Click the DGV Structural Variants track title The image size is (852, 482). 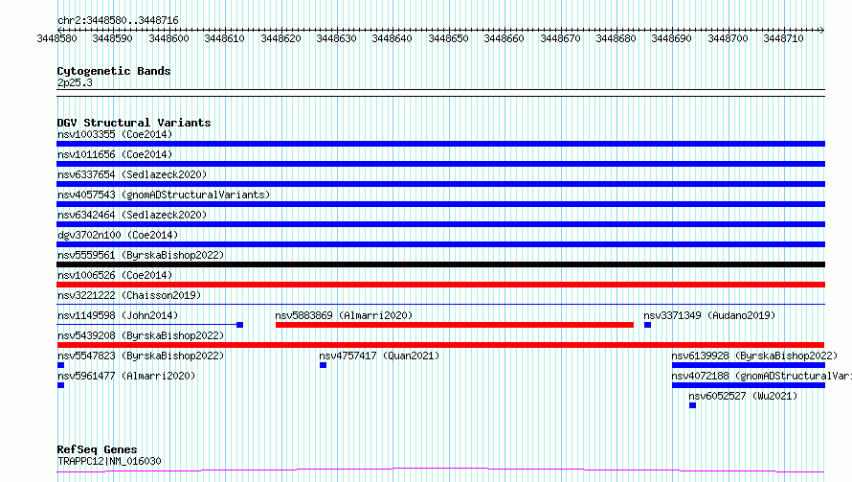[134, 123]
